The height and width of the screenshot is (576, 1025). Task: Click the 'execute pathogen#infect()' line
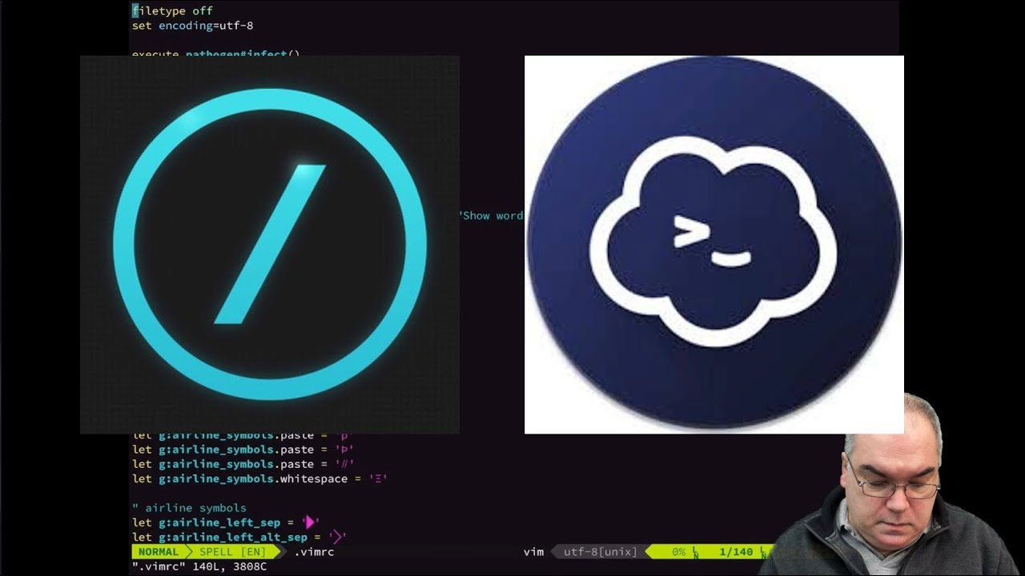(216, 53)
